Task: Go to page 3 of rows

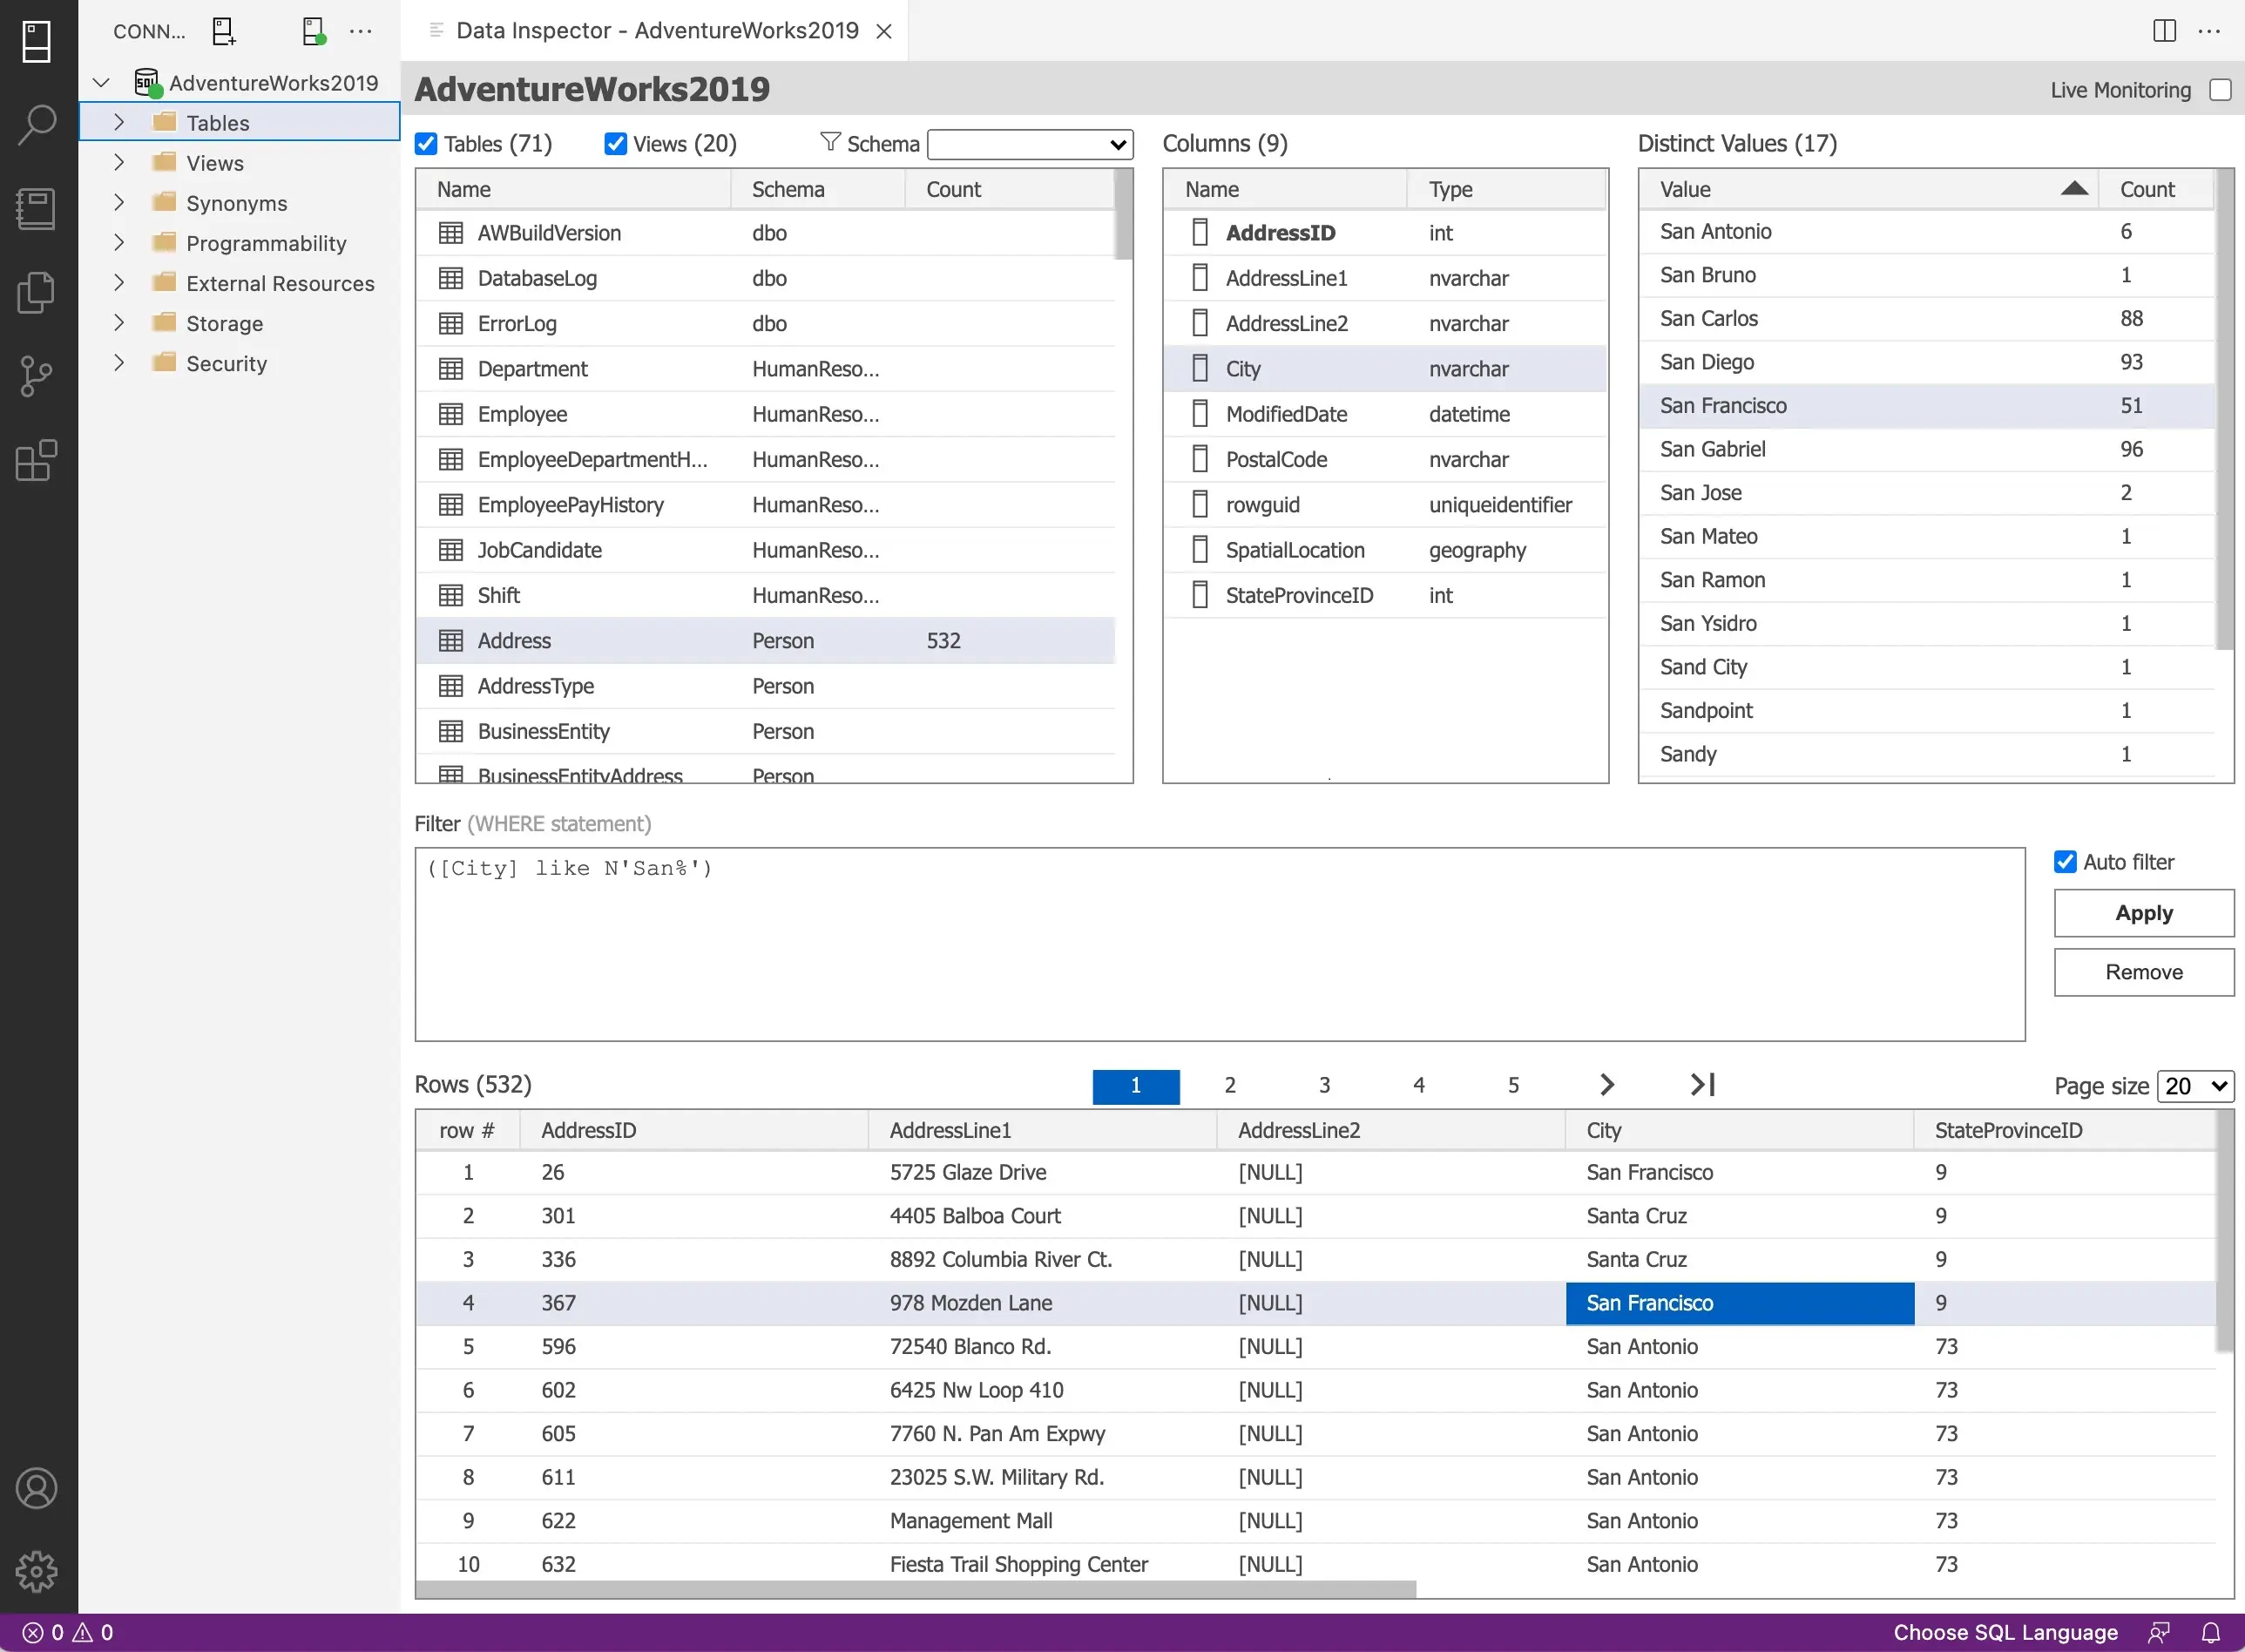Action: pyautogui.click(x=1324, y=1086)
